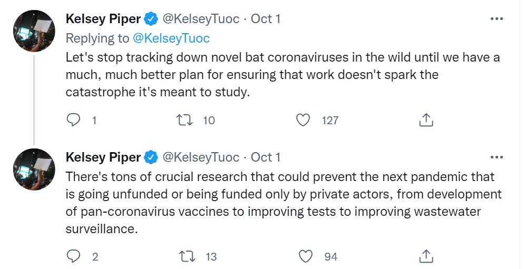Click @KelseyTuoc handle on second tweet header
Viewport: 525px width, 269px height.
tap(200, 157)
